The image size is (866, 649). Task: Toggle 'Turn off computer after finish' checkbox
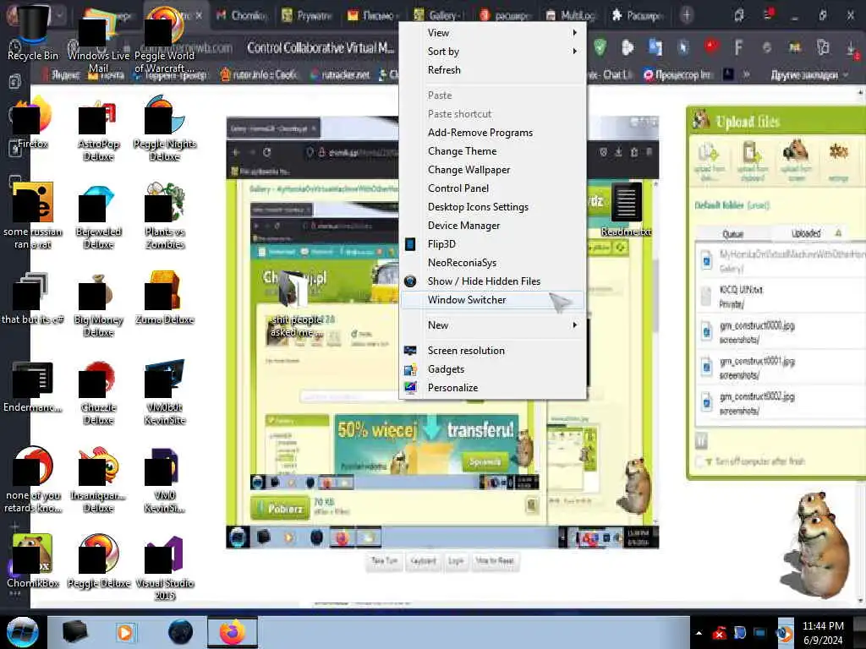point(701,461)
